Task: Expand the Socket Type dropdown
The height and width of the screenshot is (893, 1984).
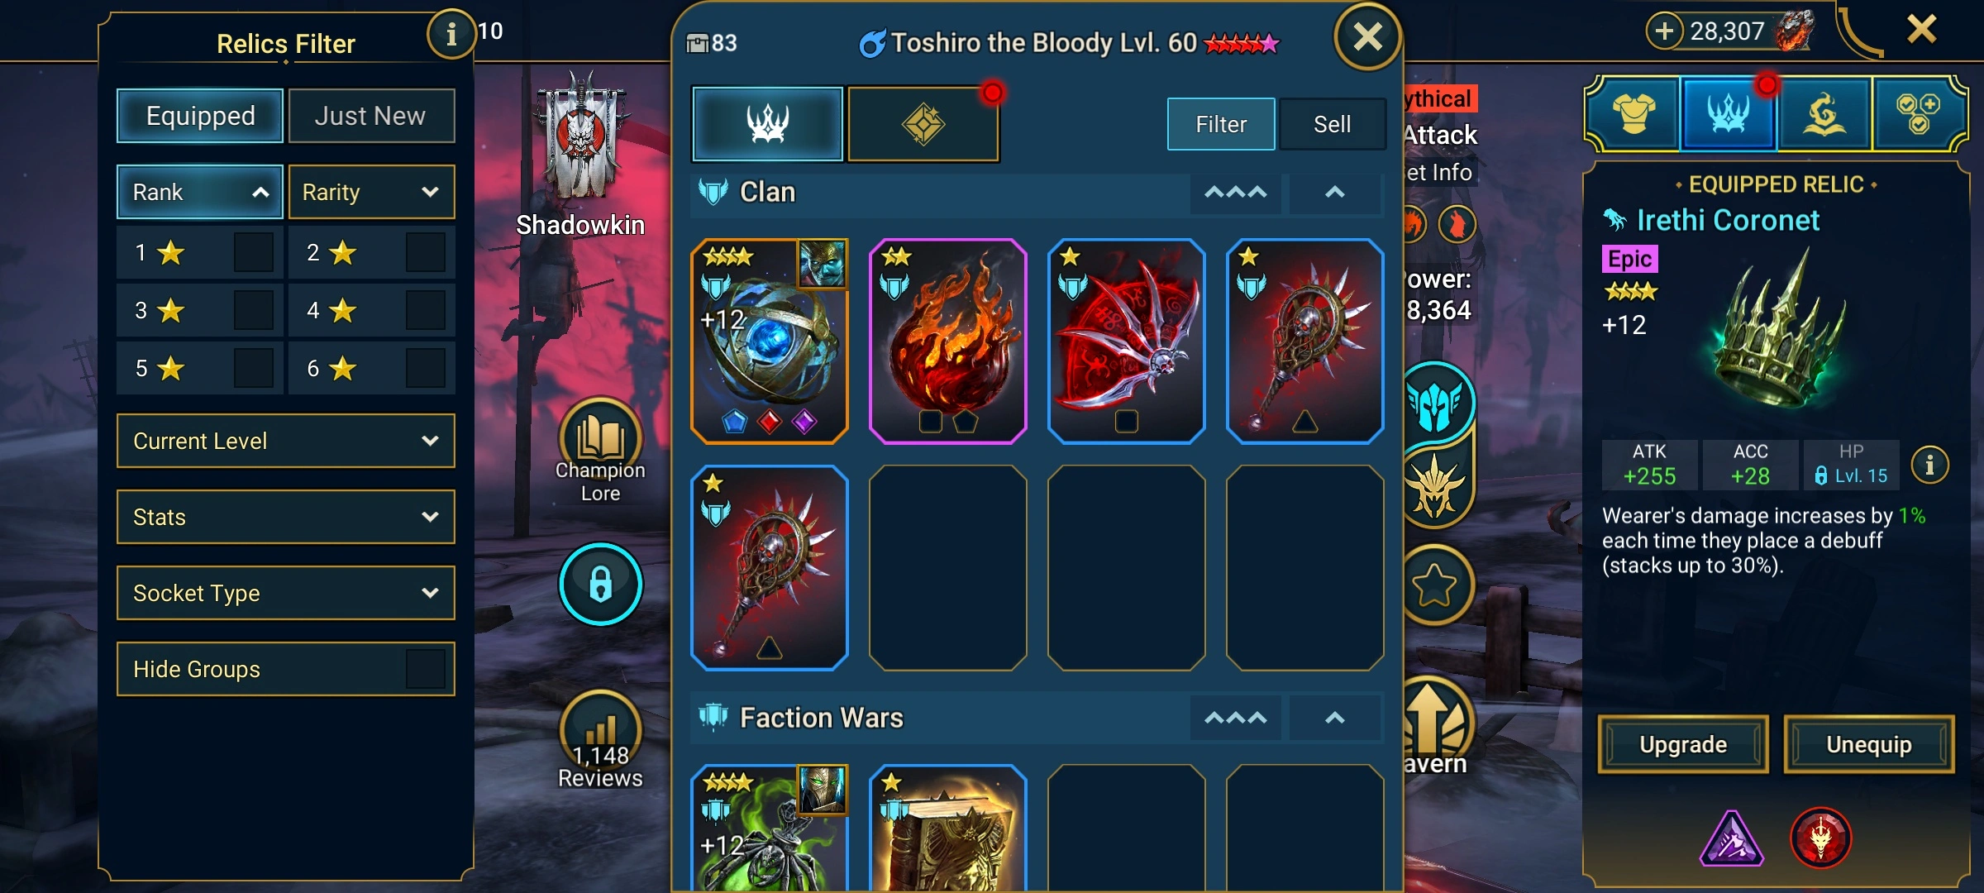Action: (286, 593)
